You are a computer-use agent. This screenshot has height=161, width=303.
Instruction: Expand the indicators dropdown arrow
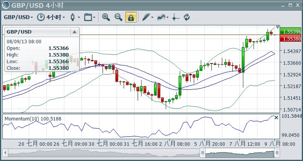(x=167, y=18)
